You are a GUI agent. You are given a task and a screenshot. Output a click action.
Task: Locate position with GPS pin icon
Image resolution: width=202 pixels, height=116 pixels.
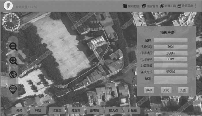pos(13,89)
